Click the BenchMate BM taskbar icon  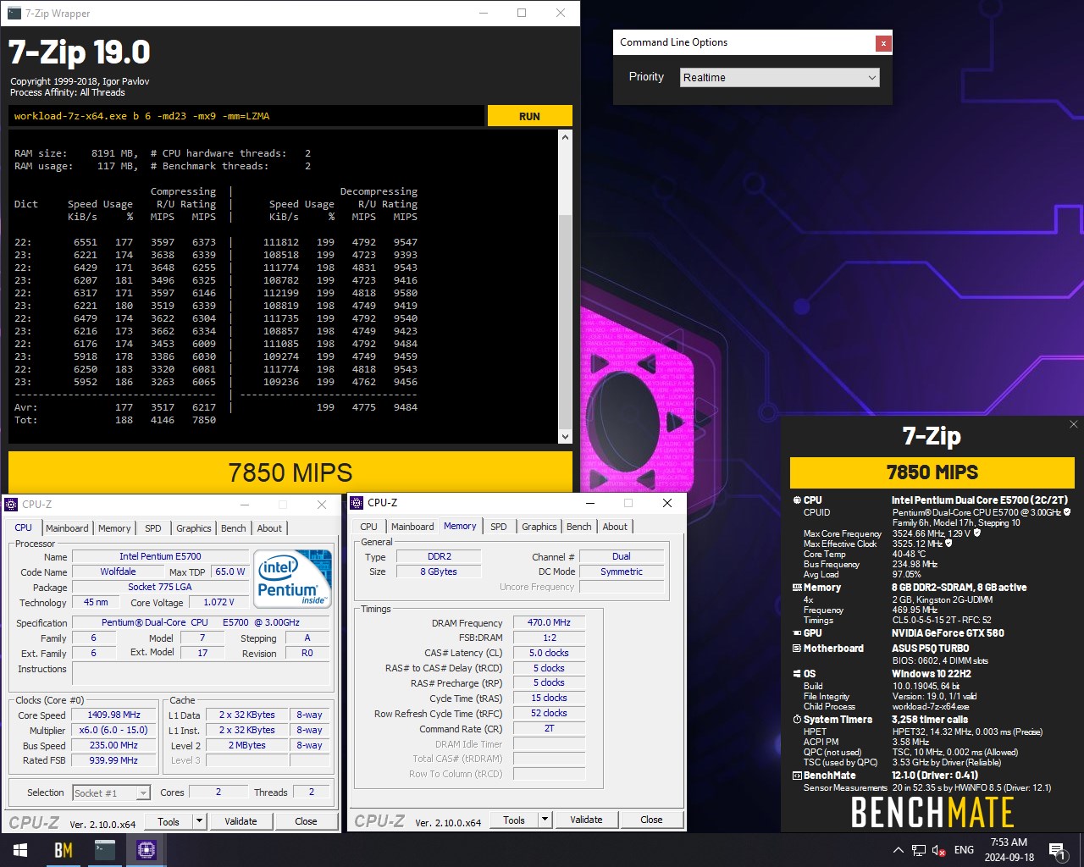[x=64, y=850]
